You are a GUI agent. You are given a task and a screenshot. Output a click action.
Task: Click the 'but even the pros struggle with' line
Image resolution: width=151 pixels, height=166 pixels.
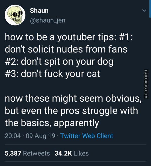click(x=71, y=111)
